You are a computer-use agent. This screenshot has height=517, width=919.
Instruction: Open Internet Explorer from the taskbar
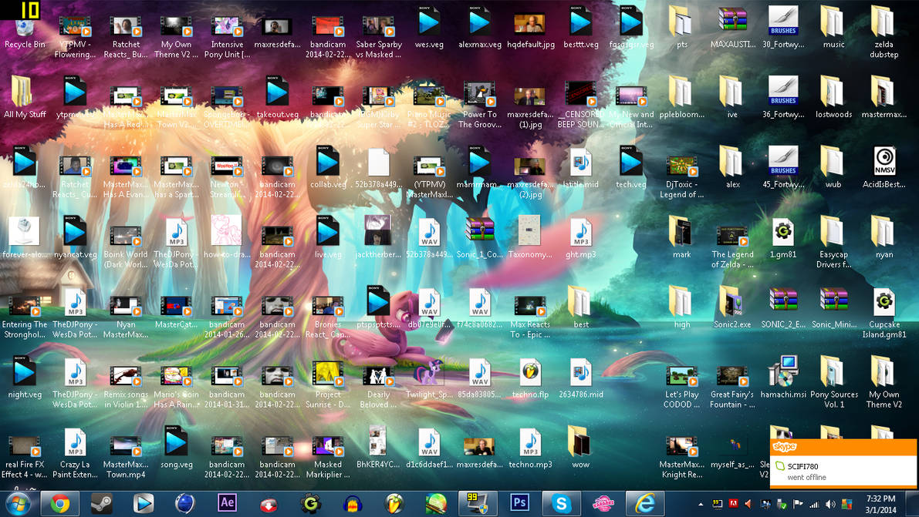click(644, 505)
